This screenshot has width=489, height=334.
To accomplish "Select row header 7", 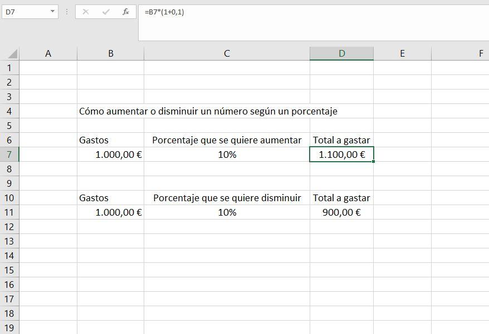I will click(9, 154).
